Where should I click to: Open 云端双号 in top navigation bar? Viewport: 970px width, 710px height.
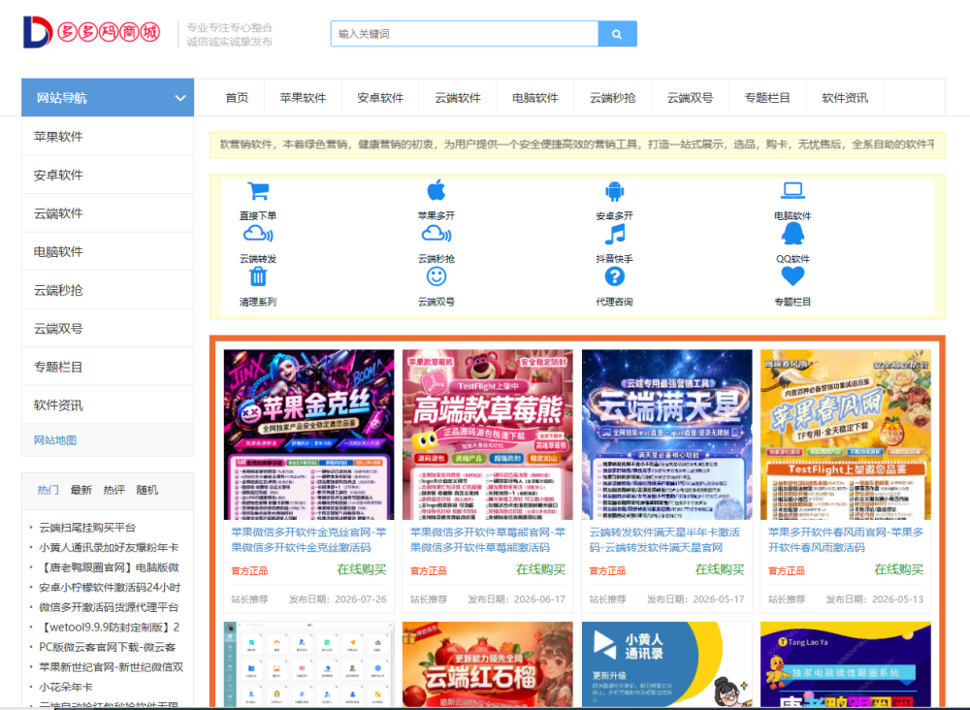pyautogui.click(x=690, y=98)
